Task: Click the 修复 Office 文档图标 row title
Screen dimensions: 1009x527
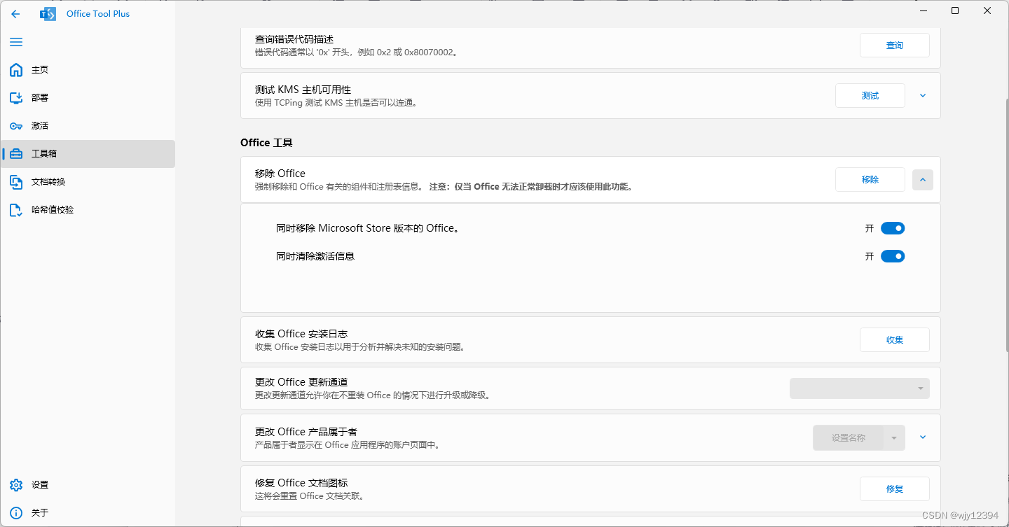Action: tap(301, 483)
